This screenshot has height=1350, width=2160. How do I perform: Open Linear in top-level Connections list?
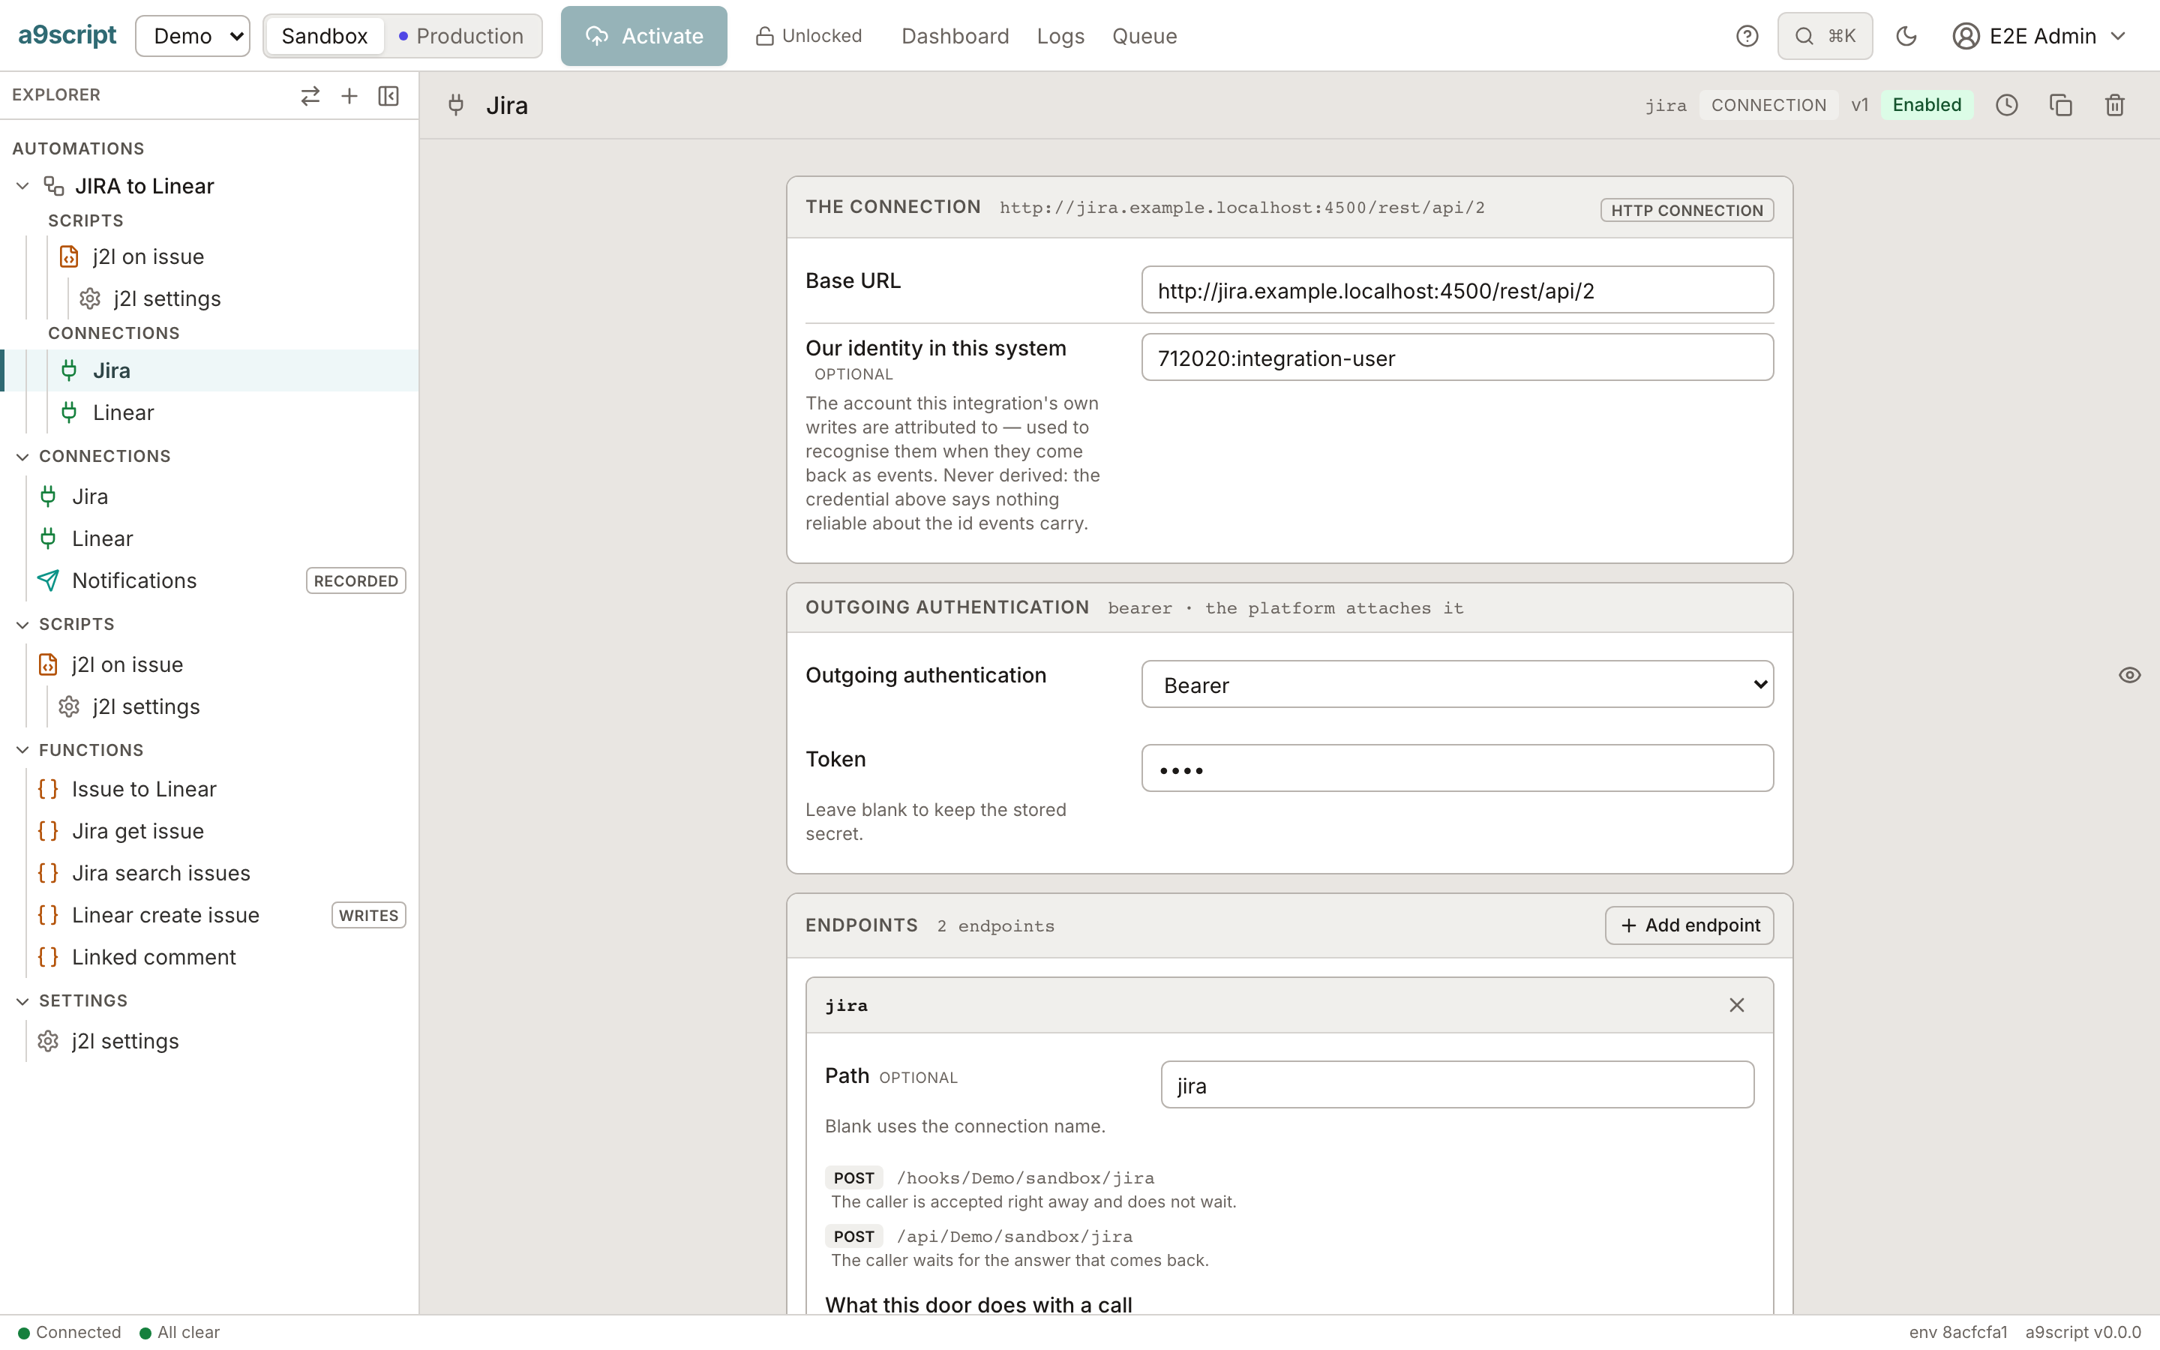coord(102,538)
